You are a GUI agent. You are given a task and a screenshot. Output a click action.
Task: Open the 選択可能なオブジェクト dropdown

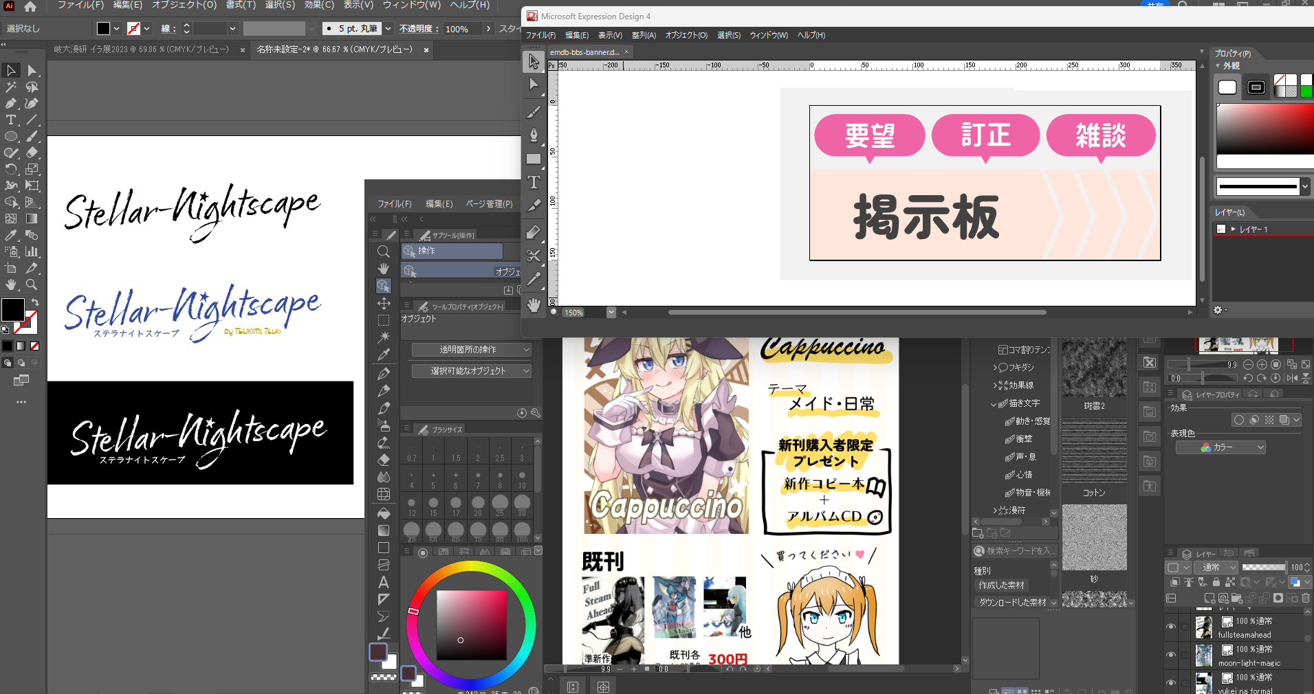[472, 371]
